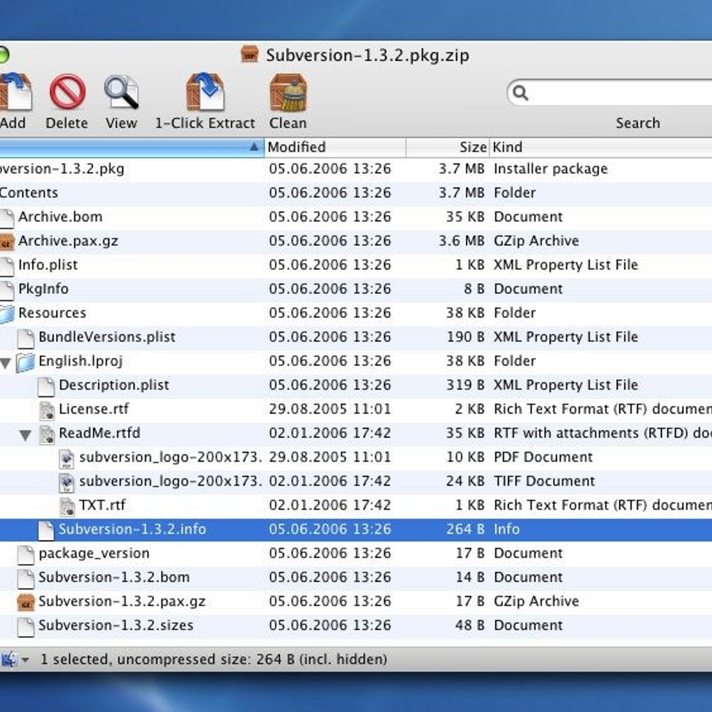Click the Subversion-1.3.2.info file icon
712x712 pixels.
click(x=46, y=530)
